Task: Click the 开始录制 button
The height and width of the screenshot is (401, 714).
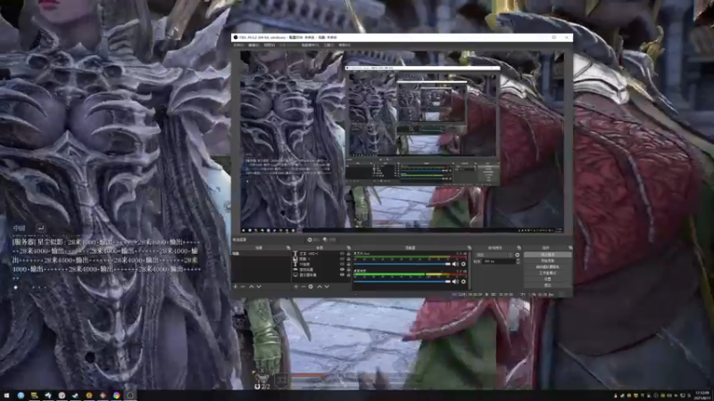Action: [547, 261]
